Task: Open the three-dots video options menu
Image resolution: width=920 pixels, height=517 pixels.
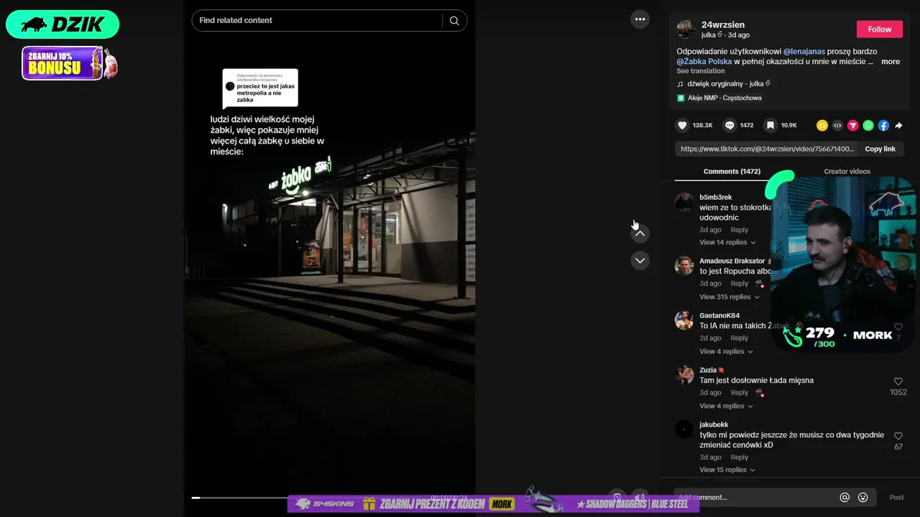Action: (640, 19)
